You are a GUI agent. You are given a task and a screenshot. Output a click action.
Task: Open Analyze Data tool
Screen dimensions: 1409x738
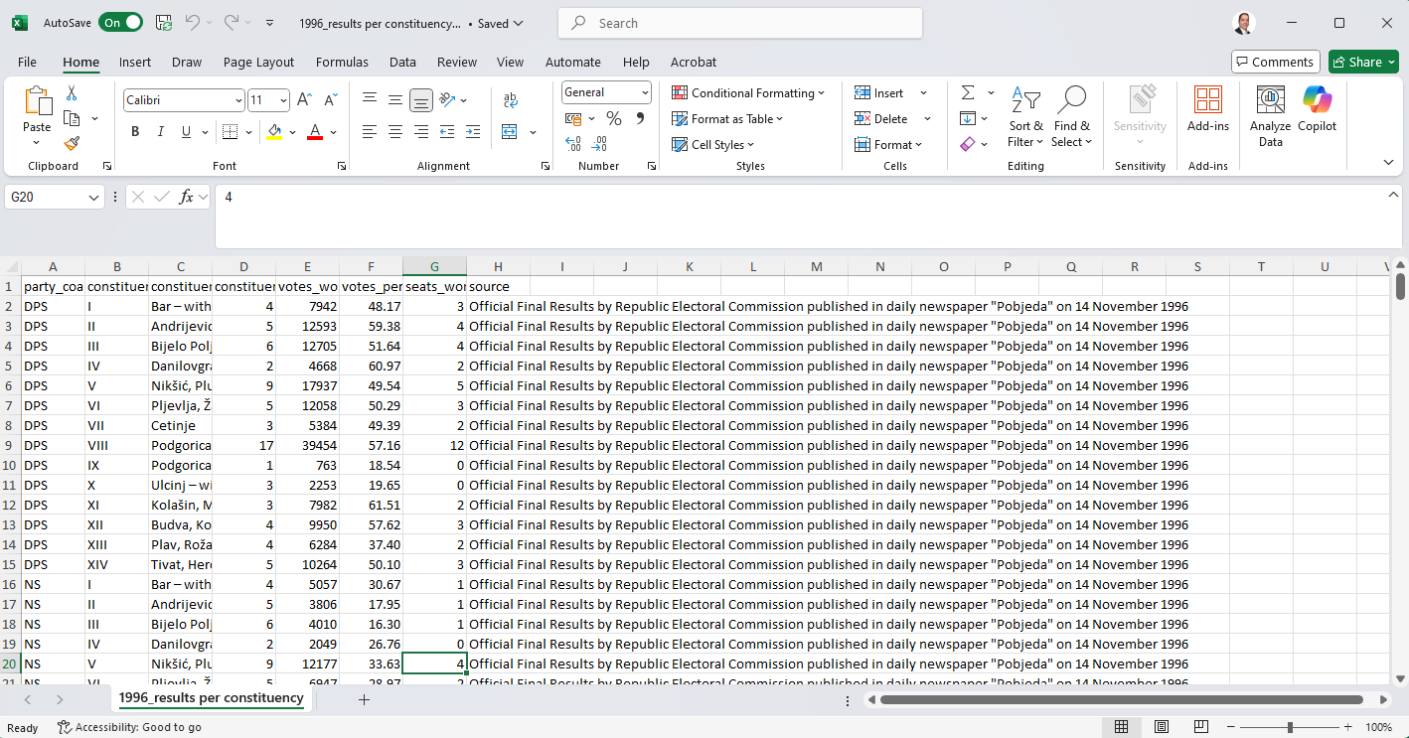[x=1270, y=116]
